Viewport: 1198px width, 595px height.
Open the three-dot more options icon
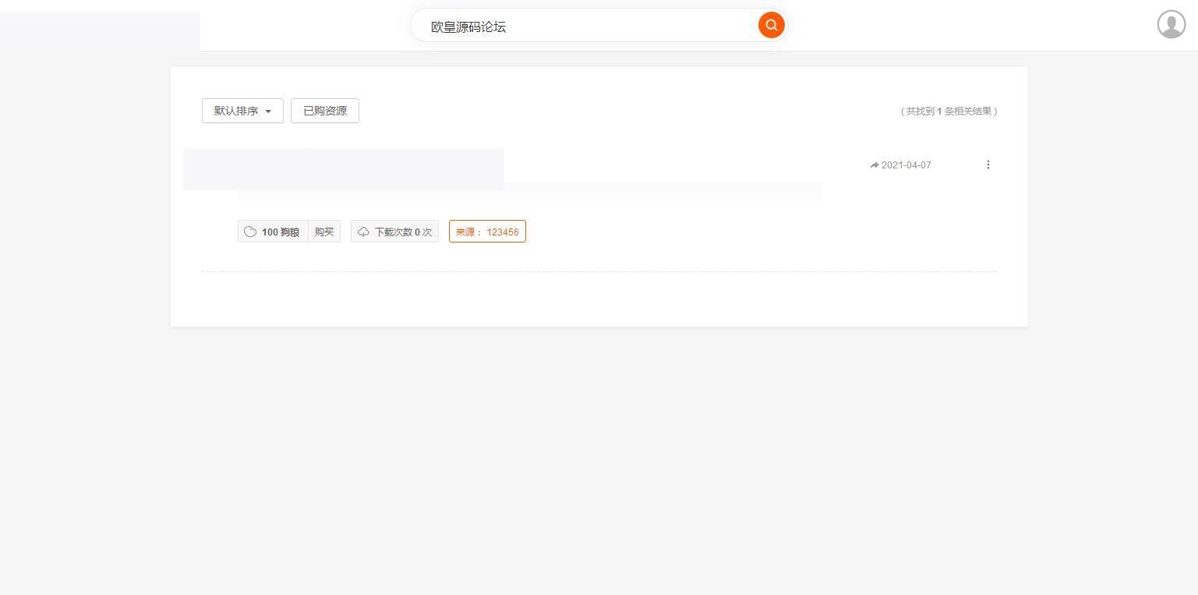click(988, 165)
